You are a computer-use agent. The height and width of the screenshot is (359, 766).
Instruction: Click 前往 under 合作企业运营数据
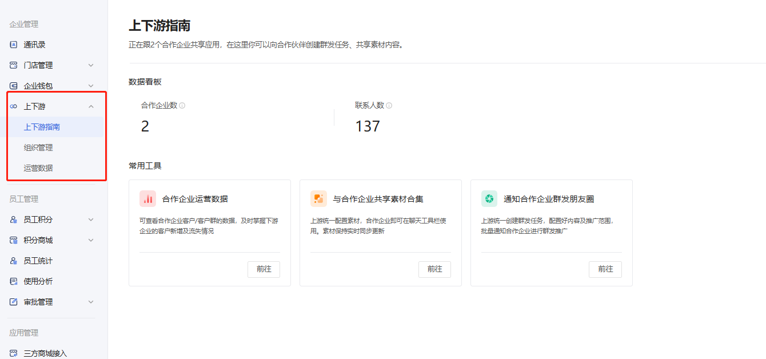pos(264,269)
